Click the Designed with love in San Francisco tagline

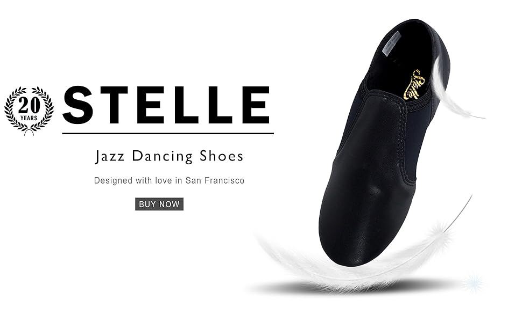(169, 180)
